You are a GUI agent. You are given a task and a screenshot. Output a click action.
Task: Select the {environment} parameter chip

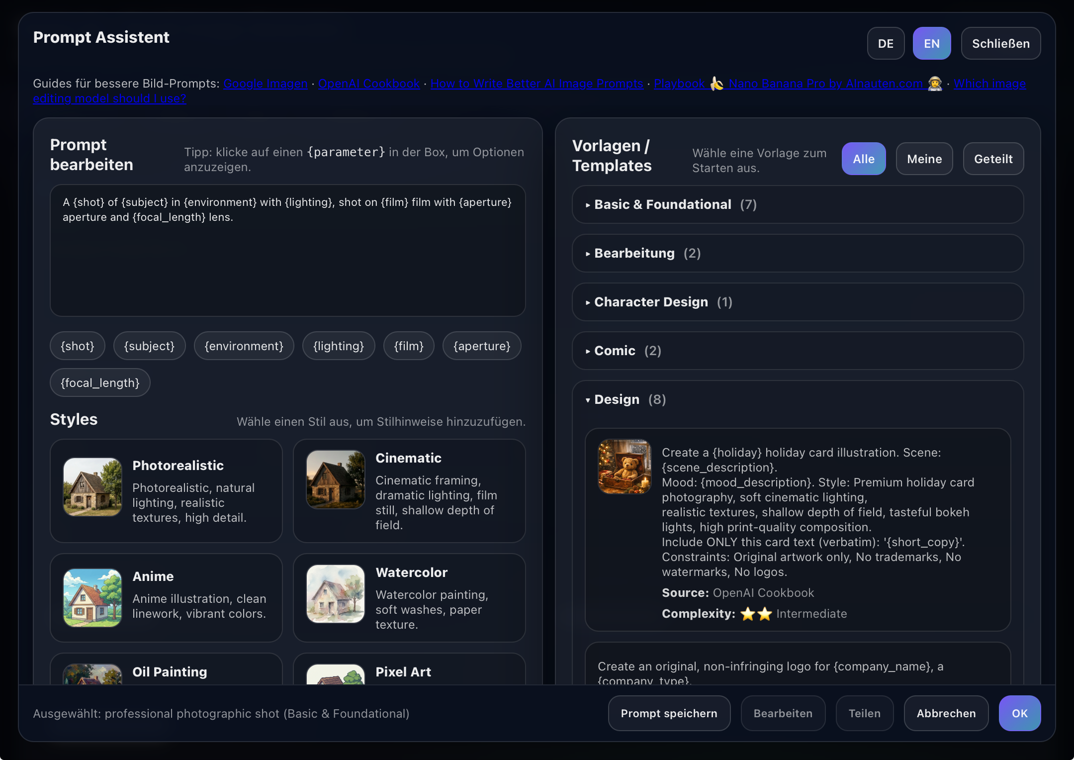pyautogui.click(x=244, y=346)
